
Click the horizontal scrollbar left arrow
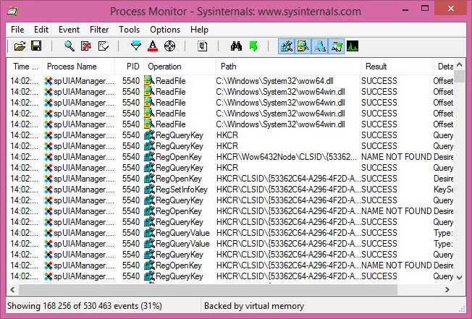pos(12,290)
